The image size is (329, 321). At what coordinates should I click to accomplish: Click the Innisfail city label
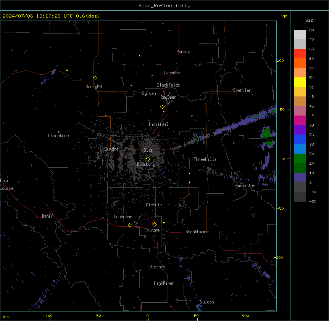(x=158, y=124)
